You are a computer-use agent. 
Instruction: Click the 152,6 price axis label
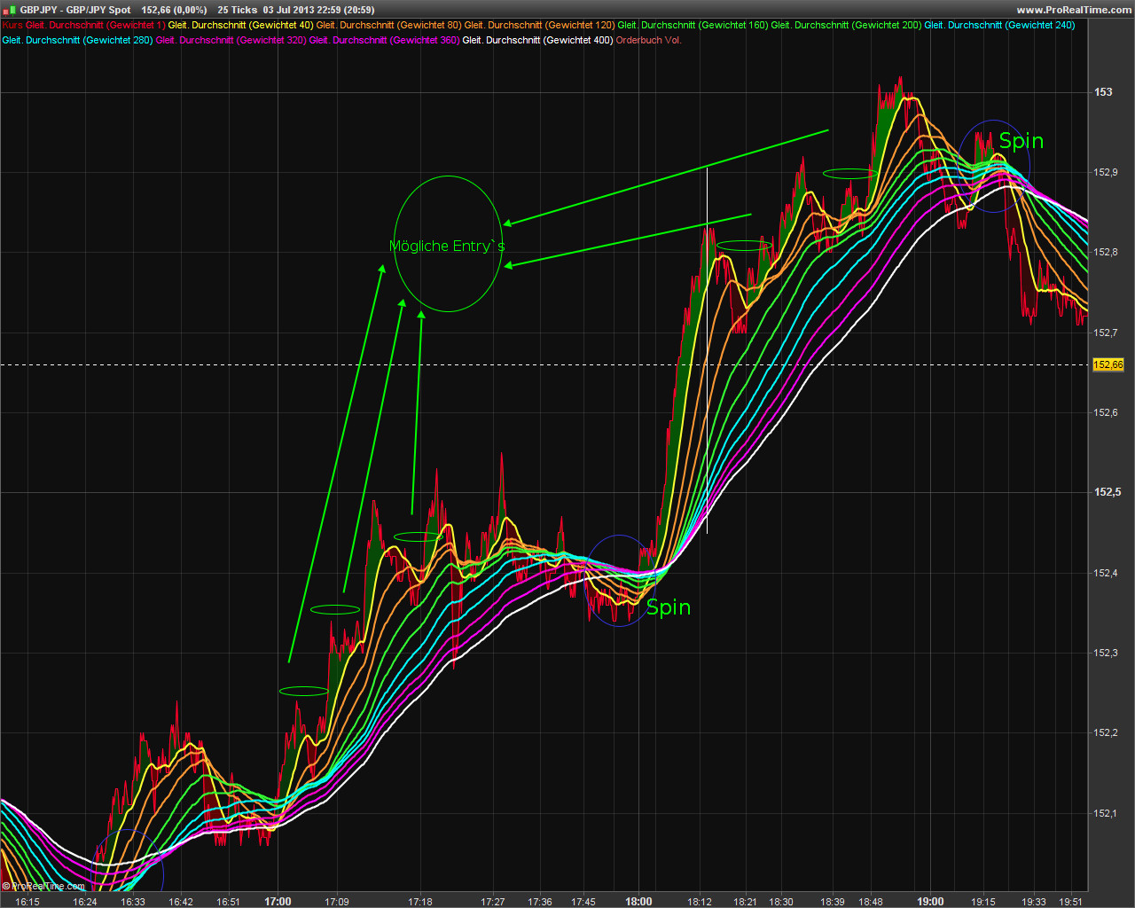(x=1106, y=412)
